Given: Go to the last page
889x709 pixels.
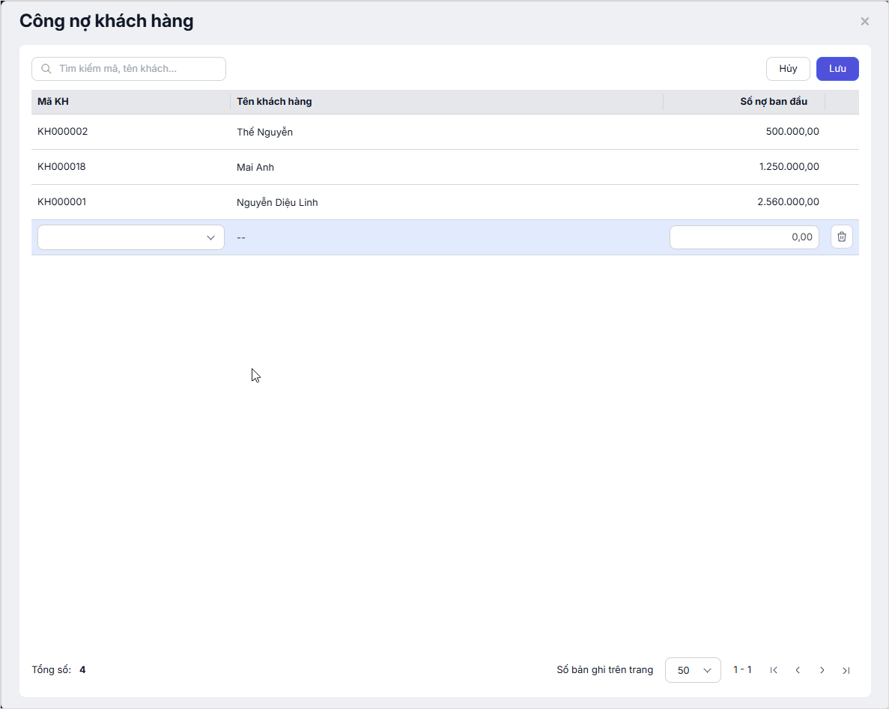Looking at the screenshot, I should [x=846, y=671].
